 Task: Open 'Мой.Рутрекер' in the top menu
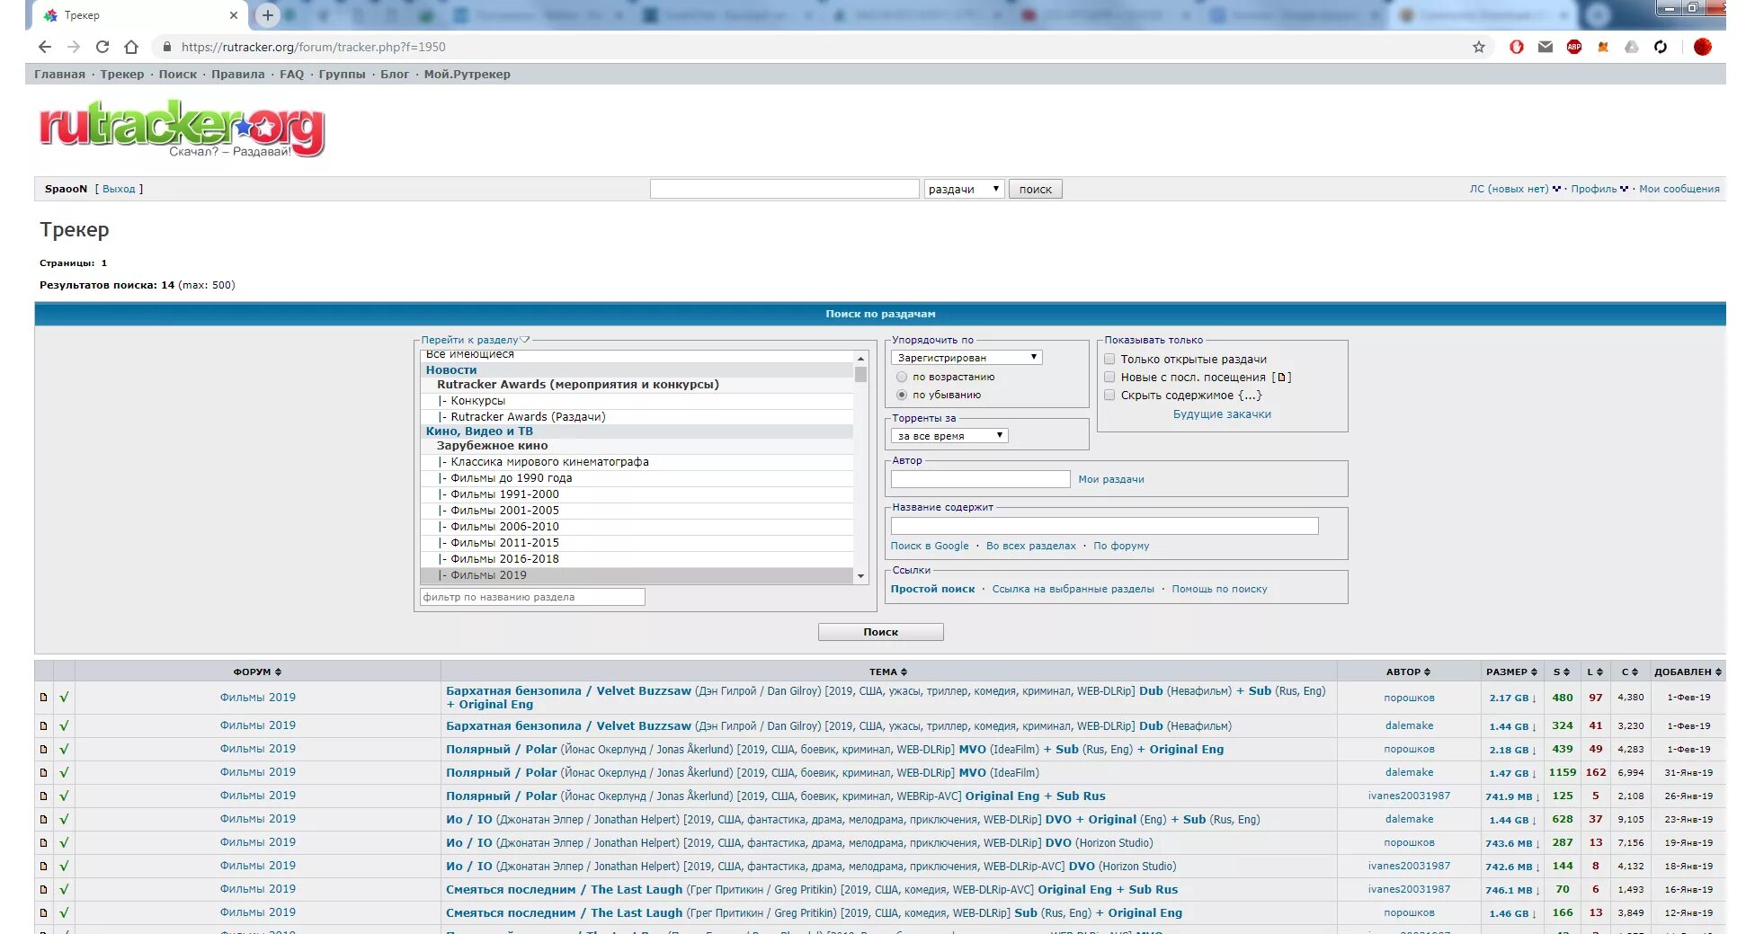[468, 75]
